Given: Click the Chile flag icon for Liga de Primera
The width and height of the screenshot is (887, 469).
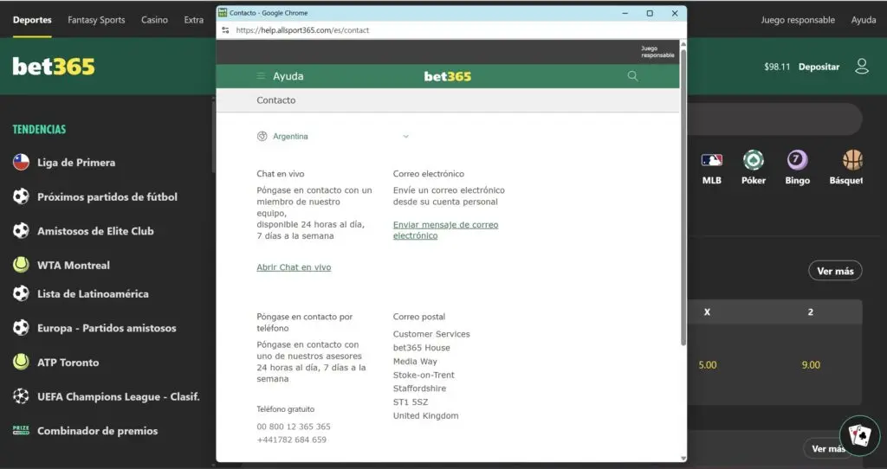Looking at the screenshot, I should pos(21,162).
